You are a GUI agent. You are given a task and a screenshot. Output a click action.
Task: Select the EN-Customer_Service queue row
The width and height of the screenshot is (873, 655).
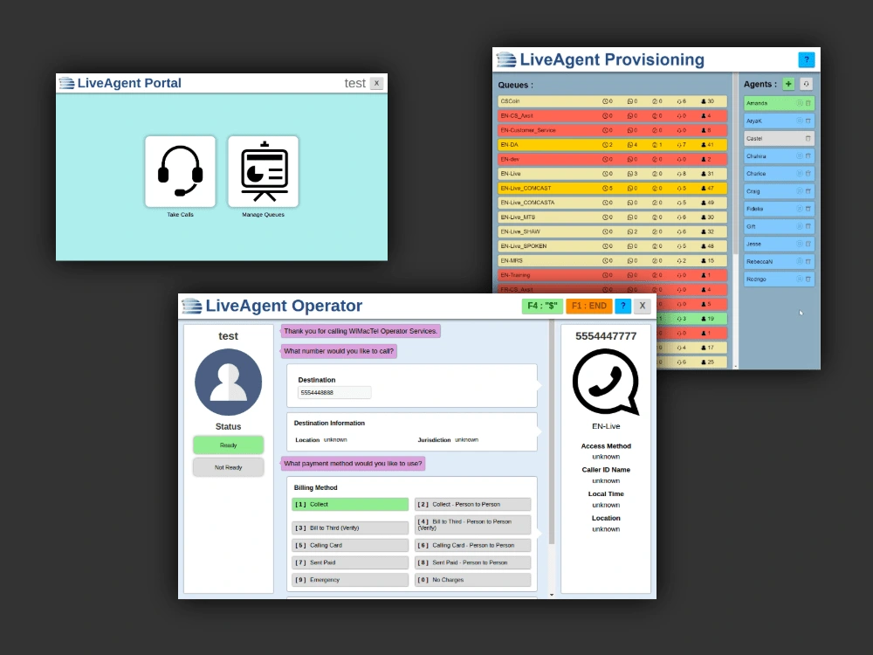(613, 130)
